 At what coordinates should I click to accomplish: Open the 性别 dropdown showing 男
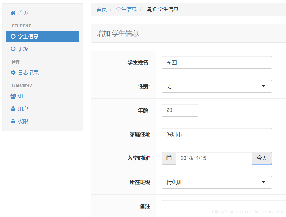217,86
